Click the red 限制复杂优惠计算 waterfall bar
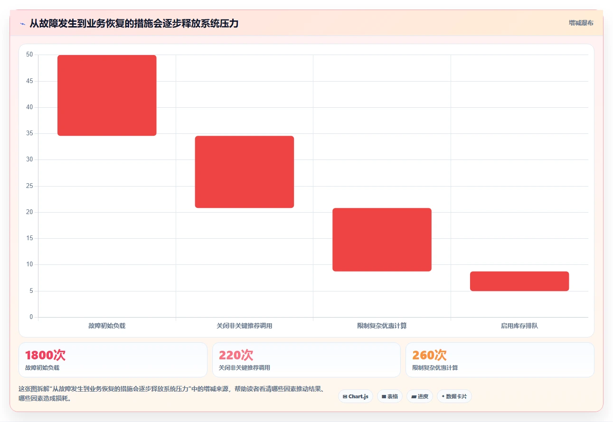This screenshot has height=422, width=613. point(382,240)
